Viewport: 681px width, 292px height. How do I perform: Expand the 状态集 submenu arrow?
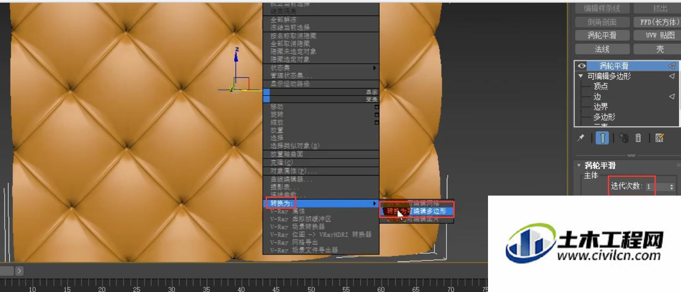pos(375,68)
